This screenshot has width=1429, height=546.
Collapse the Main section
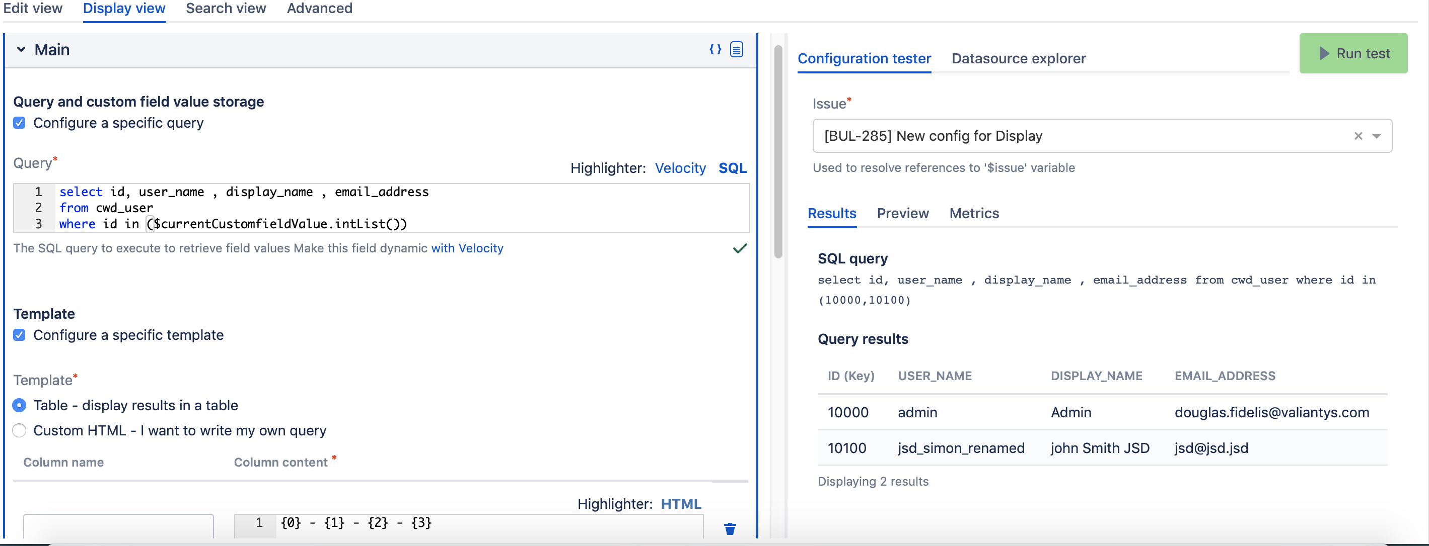pyautogui.click(x=22, y=49)
